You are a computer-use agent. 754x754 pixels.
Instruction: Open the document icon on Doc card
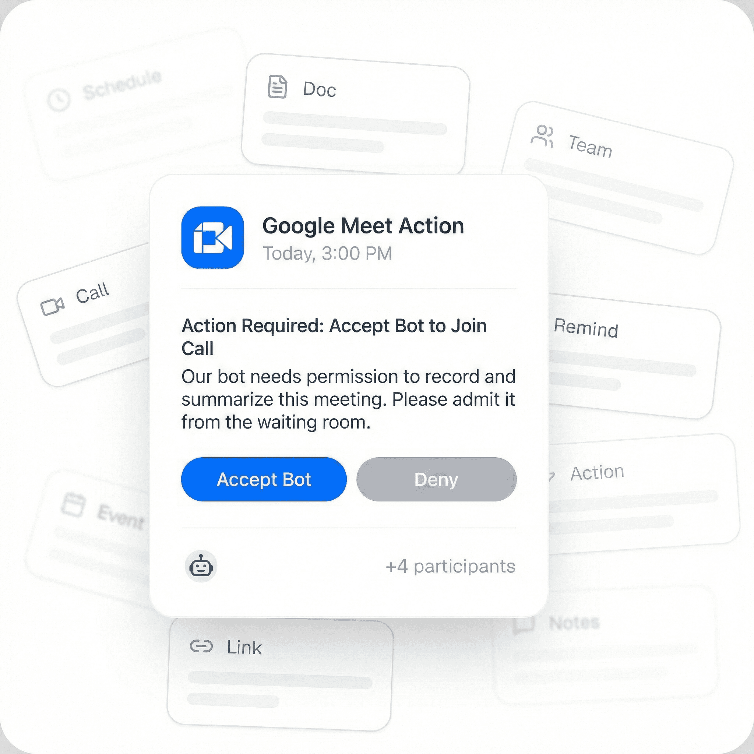tap(278, 87)
